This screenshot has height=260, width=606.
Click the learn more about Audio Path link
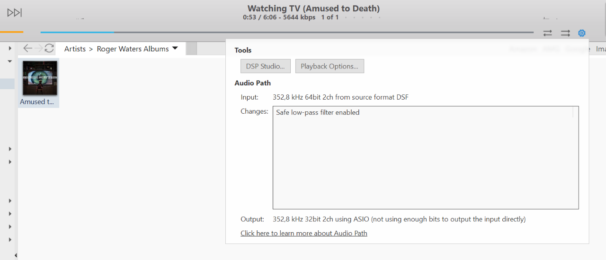point(304,233)
